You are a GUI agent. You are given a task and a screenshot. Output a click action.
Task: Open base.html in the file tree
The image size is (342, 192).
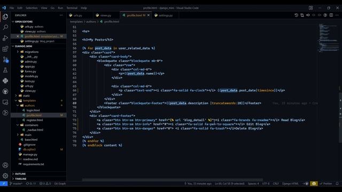[x=31, y=140]
